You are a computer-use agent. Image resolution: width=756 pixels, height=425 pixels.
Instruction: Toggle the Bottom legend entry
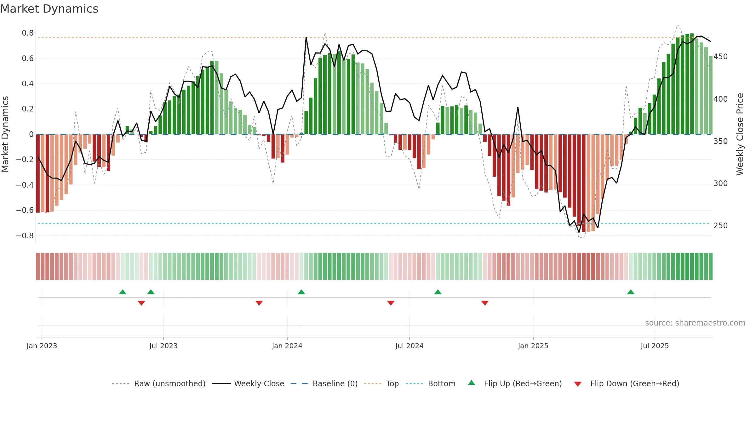click(431, 383)
